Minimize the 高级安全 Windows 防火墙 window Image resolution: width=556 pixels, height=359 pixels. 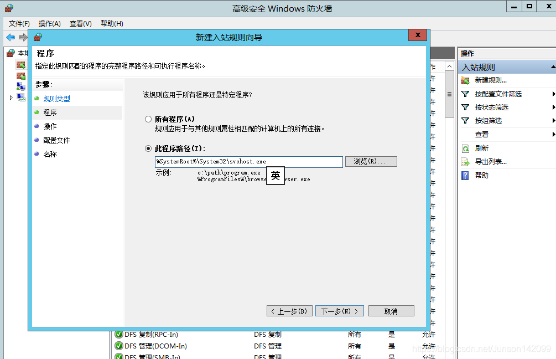pos(514,7)
